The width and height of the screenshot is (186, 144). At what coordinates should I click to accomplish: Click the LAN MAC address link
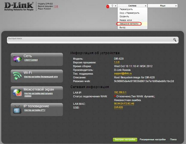tap(124, 103)
